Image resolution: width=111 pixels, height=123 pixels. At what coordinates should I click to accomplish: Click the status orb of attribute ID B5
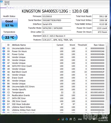tap(4, 80)
